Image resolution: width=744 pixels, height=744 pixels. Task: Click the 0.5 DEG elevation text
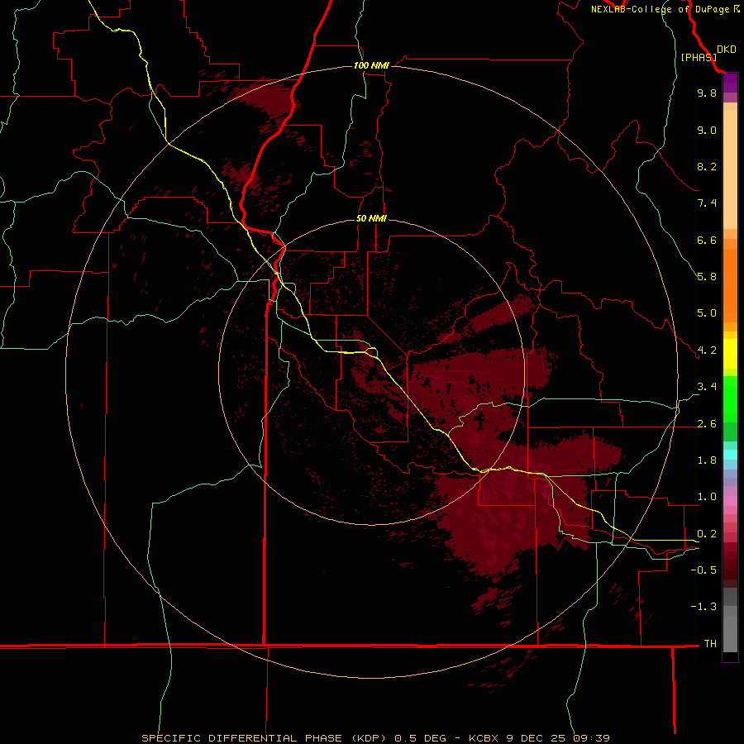point(421,738)
